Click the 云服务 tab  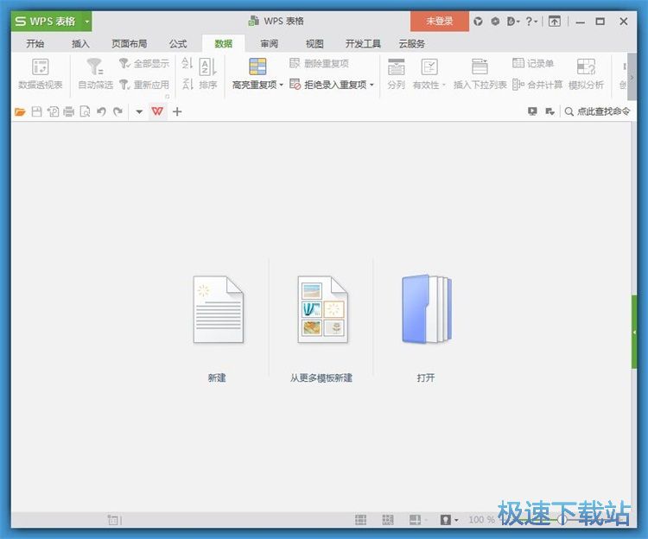(411, 43)
